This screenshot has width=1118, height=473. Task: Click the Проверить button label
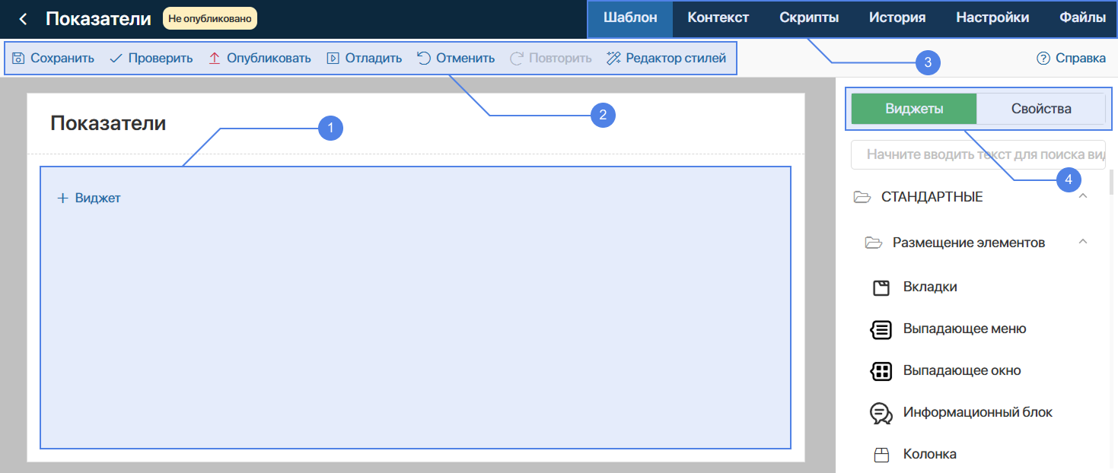click(x=161, y=58)
